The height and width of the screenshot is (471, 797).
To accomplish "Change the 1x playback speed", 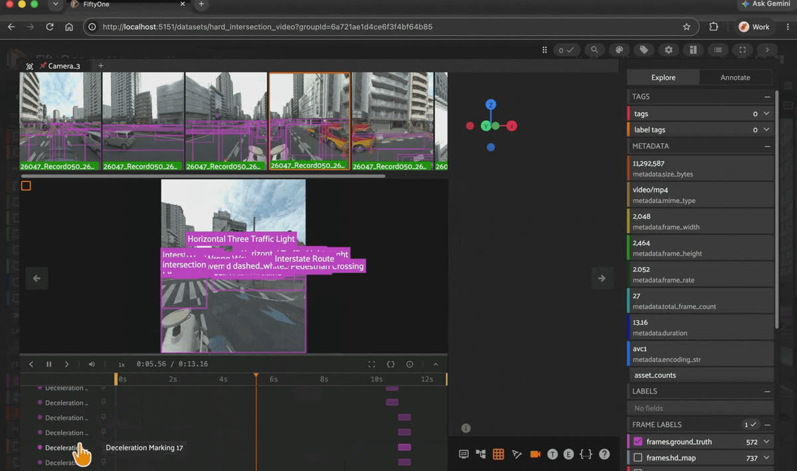I will click(122, 364).
